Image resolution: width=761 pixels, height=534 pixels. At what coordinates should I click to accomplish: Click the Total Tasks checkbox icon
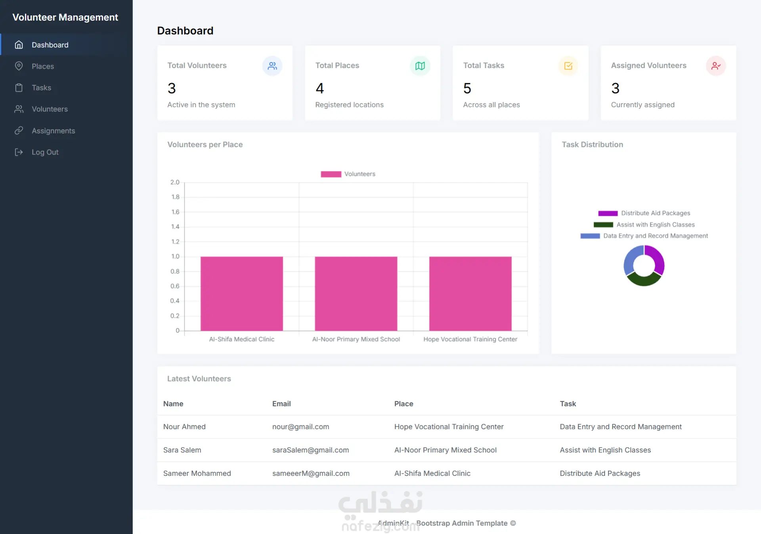pos(568,66)
